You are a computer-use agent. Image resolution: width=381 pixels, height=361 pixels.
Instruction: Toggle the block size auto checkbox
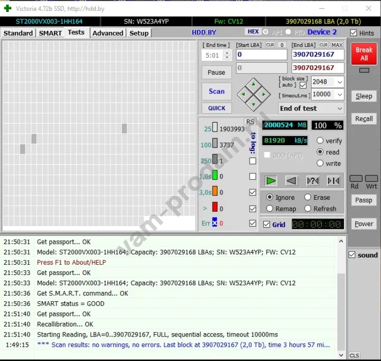(303, 85)
